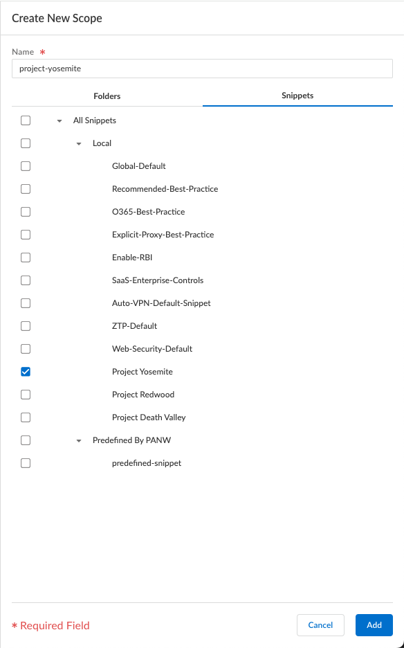
Task: Collapse the Predefined By PANW group
Action: [79, 441]
